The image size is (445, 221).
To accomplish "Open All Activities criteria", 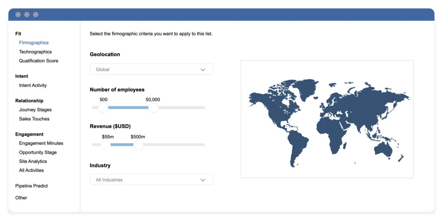I will (31, 171).
